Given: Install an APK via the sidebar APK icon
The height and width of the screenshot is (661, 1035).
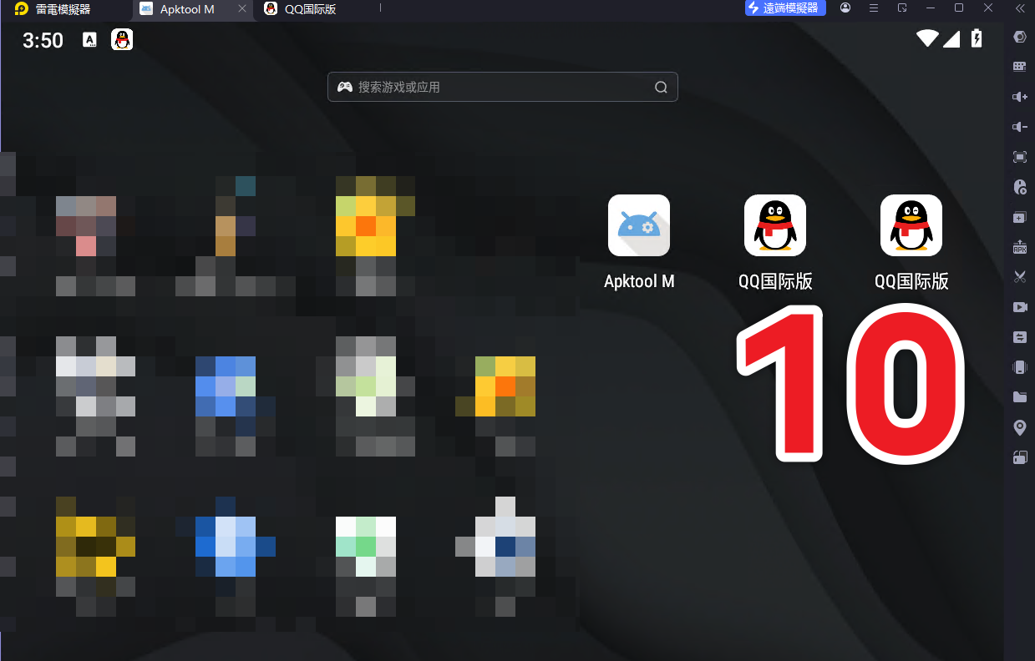Looking at the screenshot, I should pos(1019,247).
